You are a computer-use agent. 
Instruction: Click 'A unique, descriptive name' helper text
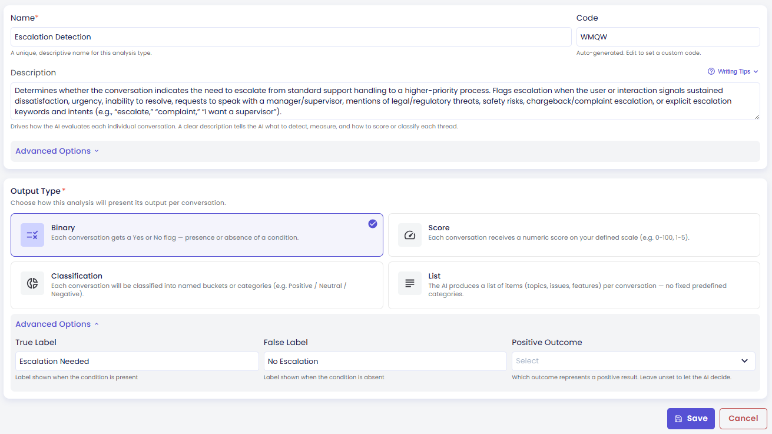pyautogui.click(x=81, y=53)
